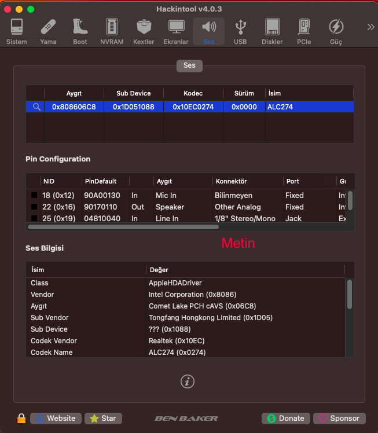This screenshot has width=378, height=433.
Task: Open the PCIe toolbar section
Action: pyautogui.click(x=304, y=31)
